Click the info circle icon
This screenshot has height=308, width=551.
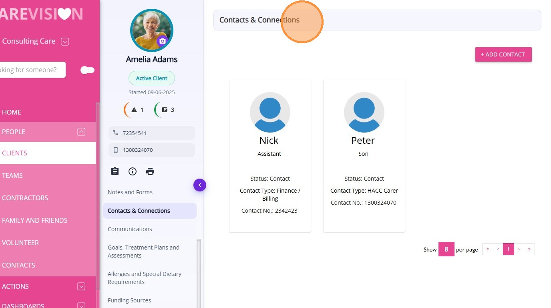[x=133, y=171]
